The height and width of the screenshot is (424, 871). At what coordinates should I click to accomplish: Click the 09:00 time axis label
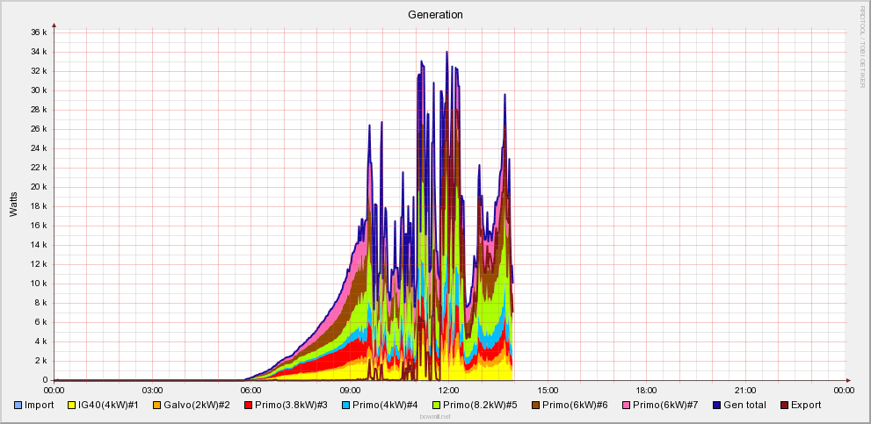point(351,390)
